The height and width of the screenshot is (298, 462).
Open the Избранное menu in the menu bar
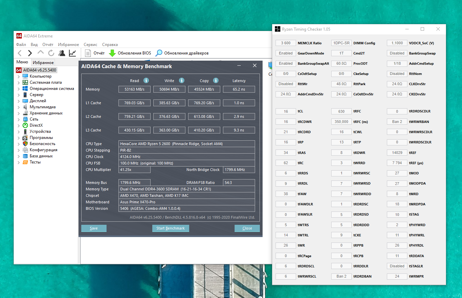[68, 45]
